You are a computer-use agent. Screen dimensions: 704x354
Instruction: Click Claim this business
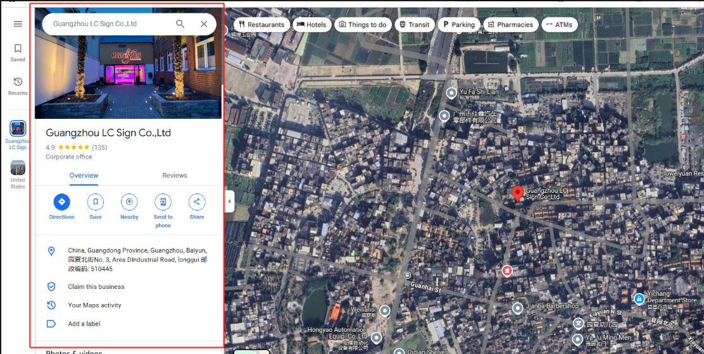(x=96, y=286)
